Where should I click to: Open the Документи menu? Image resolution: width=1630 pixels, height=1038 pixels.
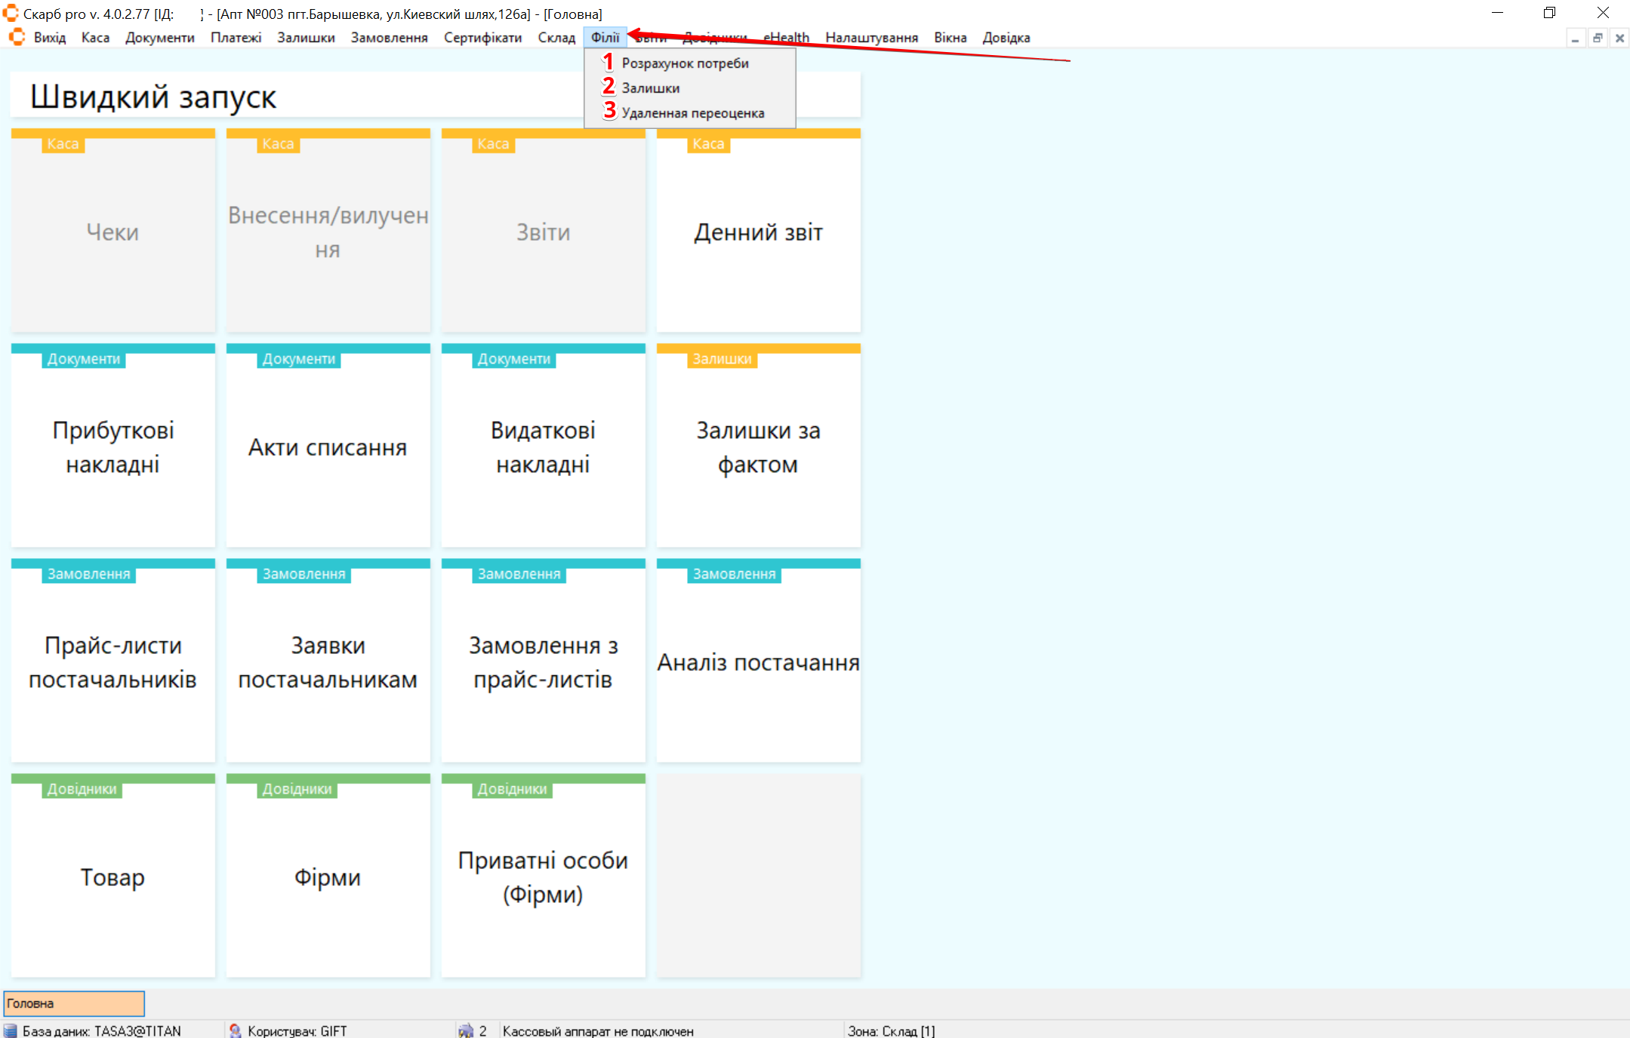pos(159,38)
